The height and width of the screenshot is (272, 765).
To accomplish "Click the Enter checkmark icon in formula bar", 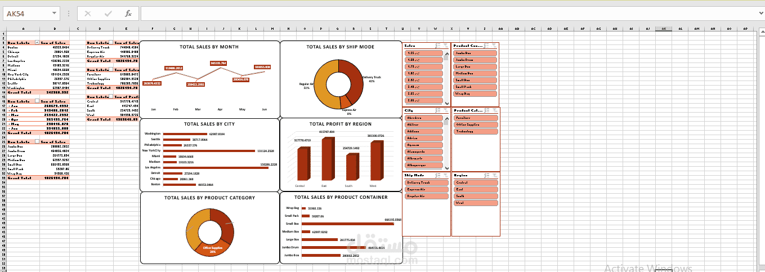I will click(x=108, y=13).
